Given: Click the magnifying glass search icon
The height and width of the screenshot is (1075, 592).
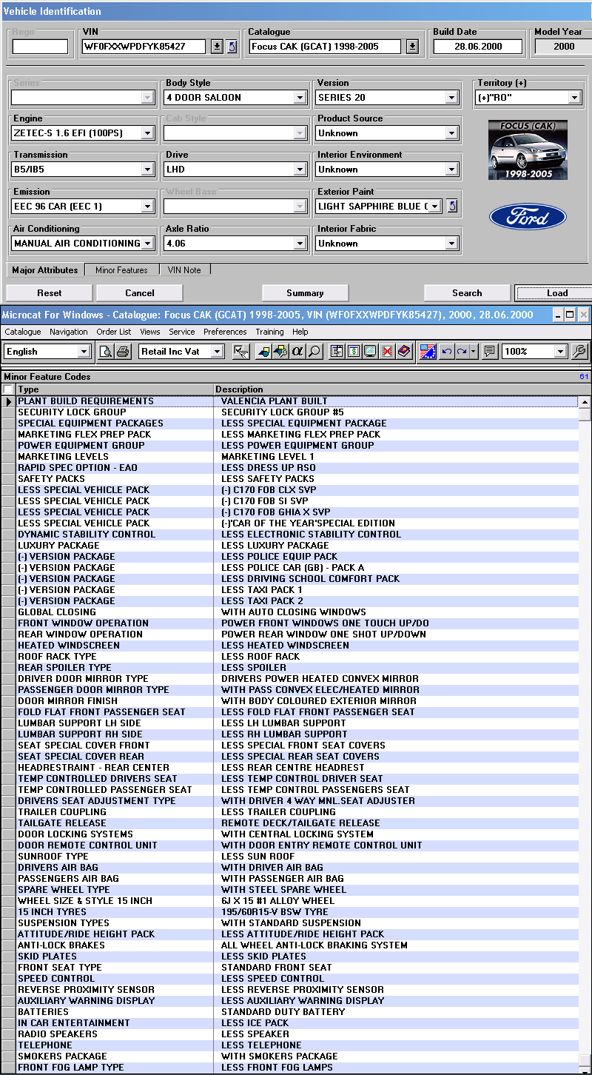Looking at the screenshot, I should click(314, 352).
